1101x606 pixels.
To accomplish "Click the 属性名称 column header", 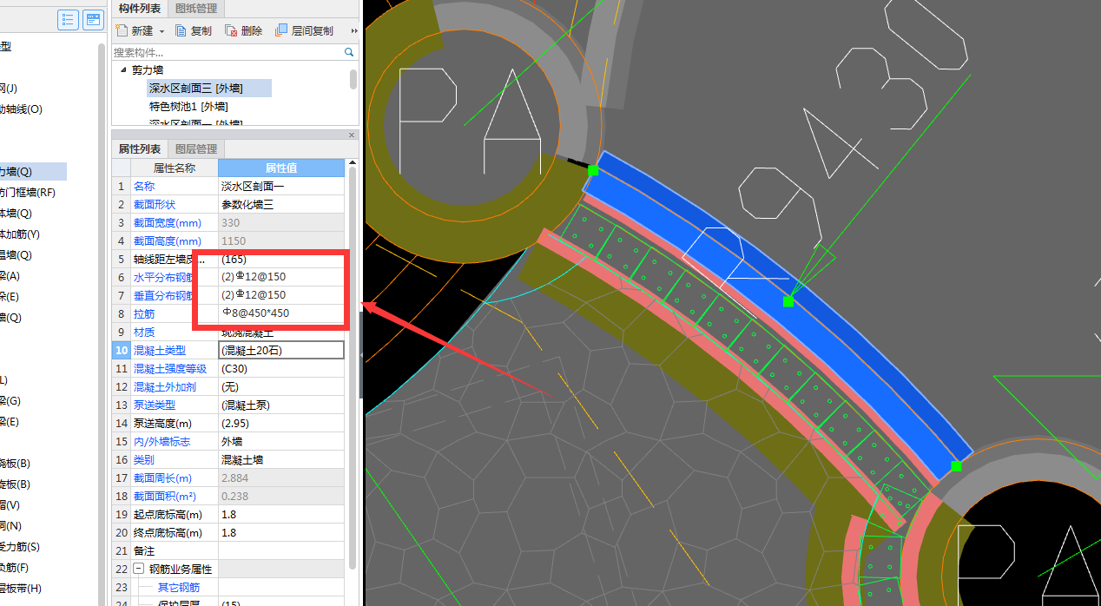I will click(174, 168).
